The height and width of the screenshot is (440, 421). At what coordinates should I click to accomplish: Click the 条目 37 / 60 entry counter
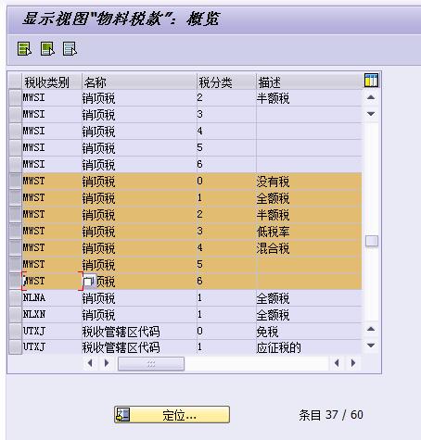click(331, 415)
